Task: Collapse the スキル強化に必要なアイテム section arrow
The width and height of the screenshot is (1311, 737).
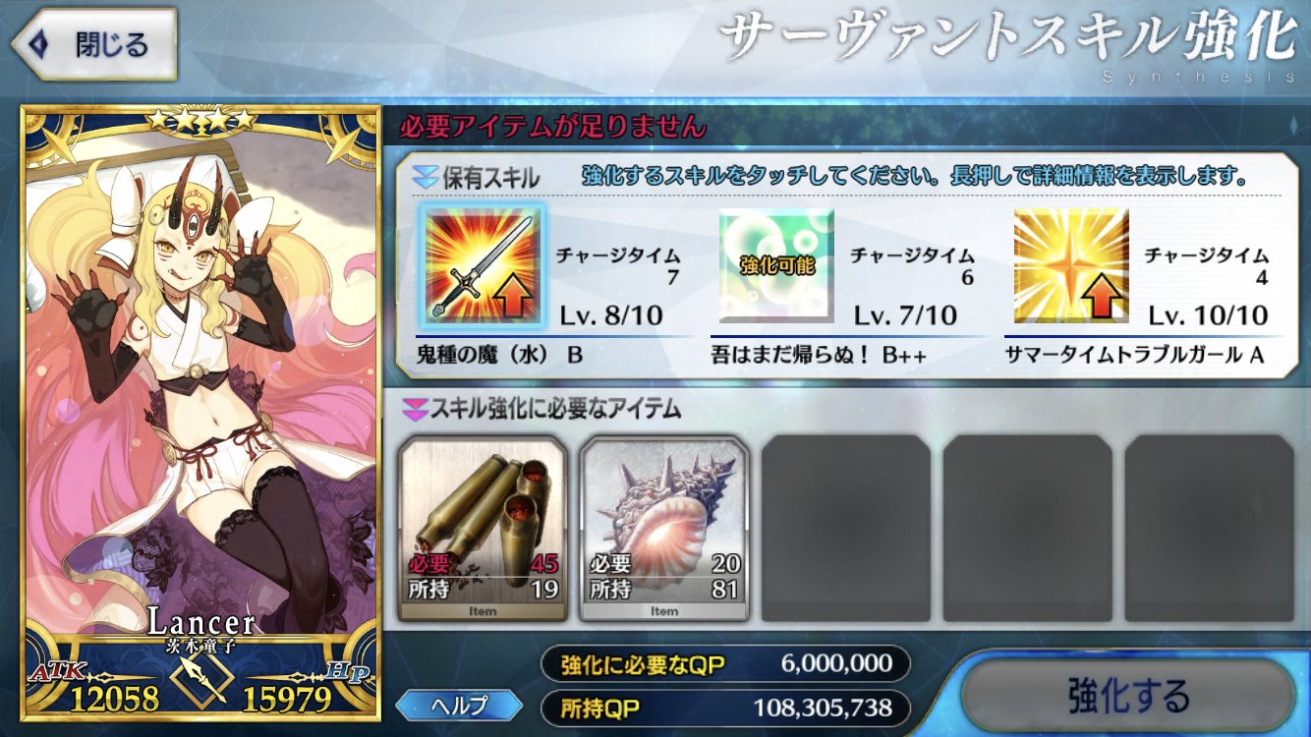Action: pyautogui.click(x=415, y=408)
